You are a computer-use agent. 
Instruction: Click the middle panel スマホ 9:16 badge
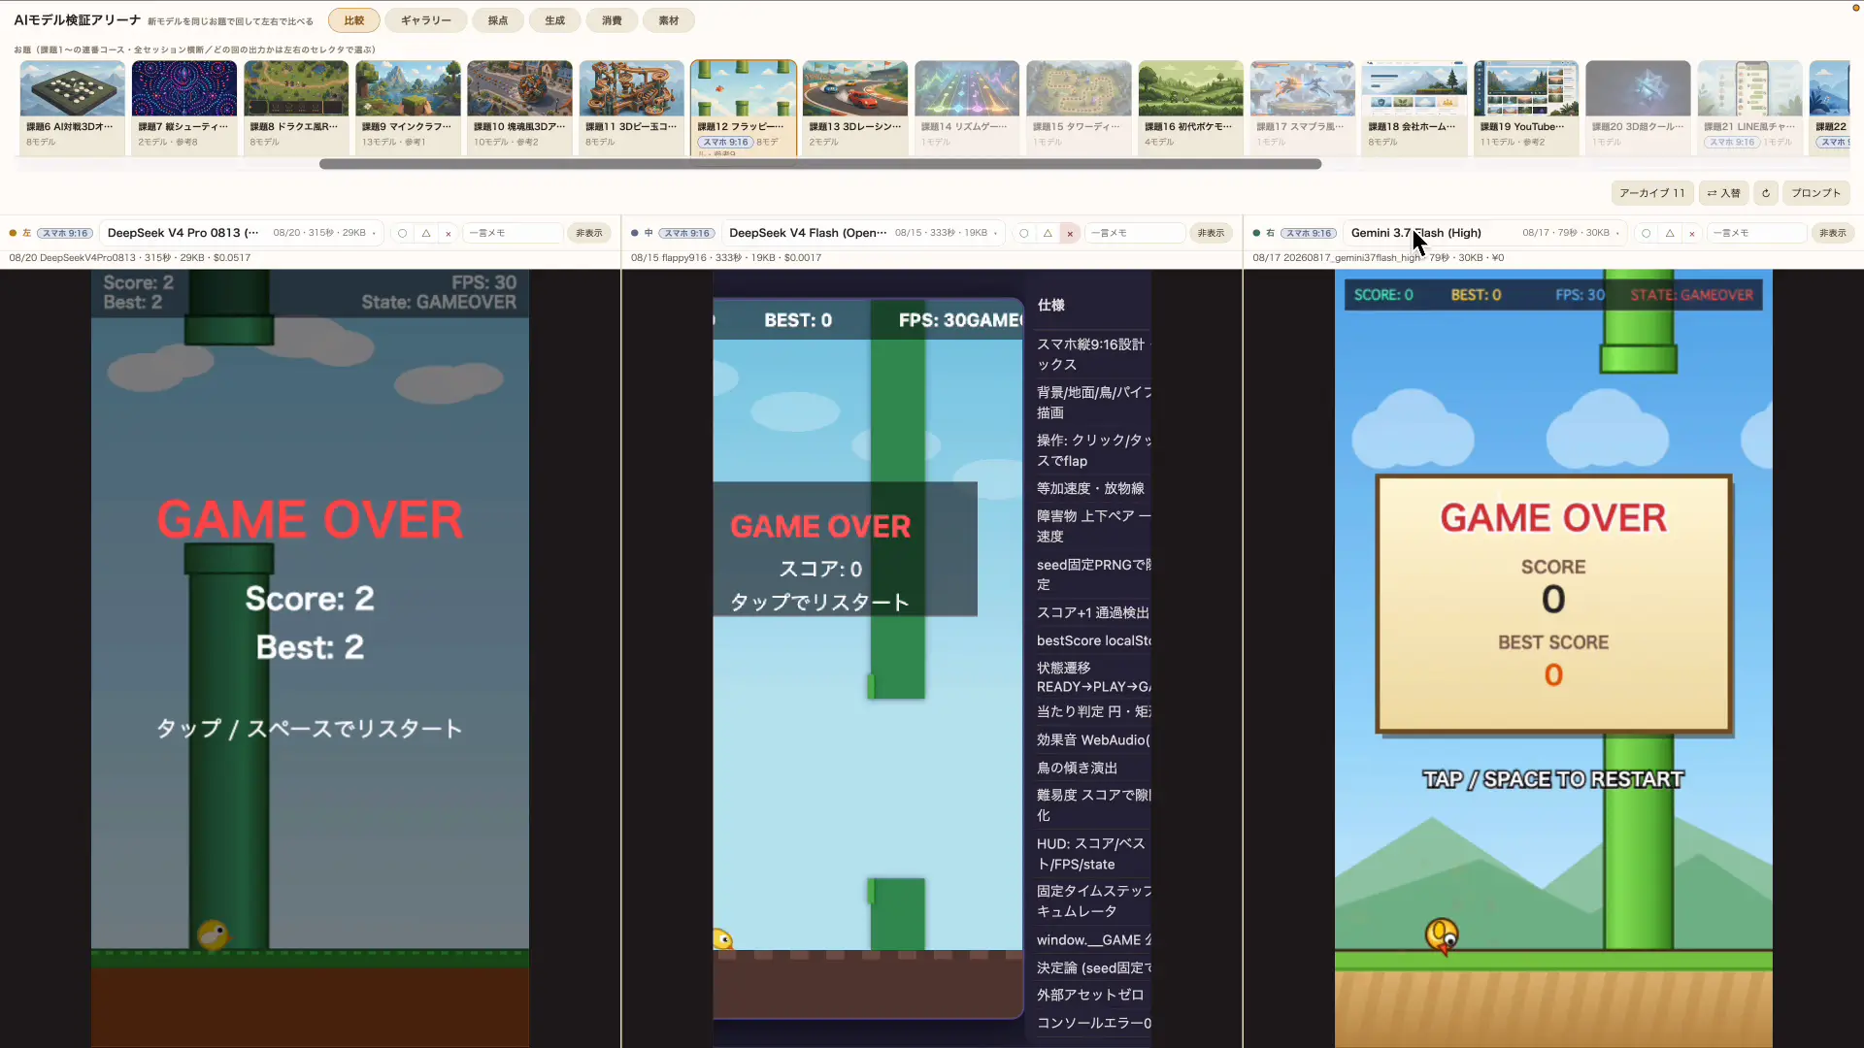pos(687,233)
